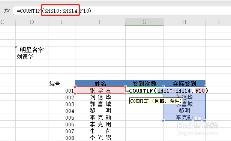Click number 006 cell
This screenshot has width=231, height=141.
pyautogui.click(x=62, y=124)
